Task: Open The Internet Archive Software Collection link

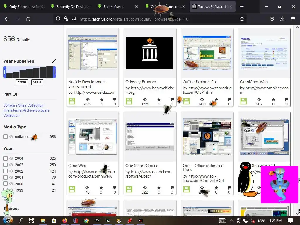Action: coord(26,113)
